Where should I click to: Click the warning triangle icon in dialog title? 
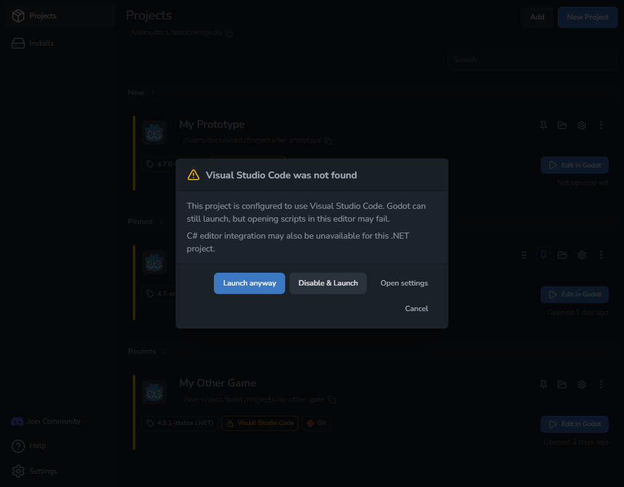pos(193,175)
